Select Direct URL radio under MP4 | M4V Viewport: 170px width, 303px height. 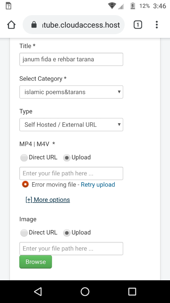[x=24, y=158]
